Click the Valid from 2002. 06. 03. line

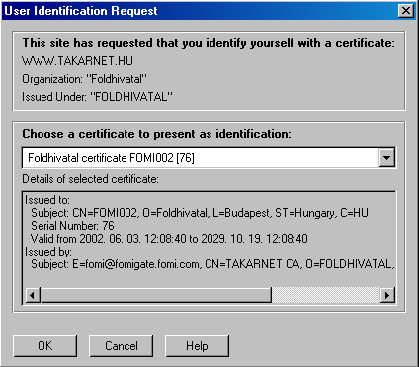(x=169, y=239)
